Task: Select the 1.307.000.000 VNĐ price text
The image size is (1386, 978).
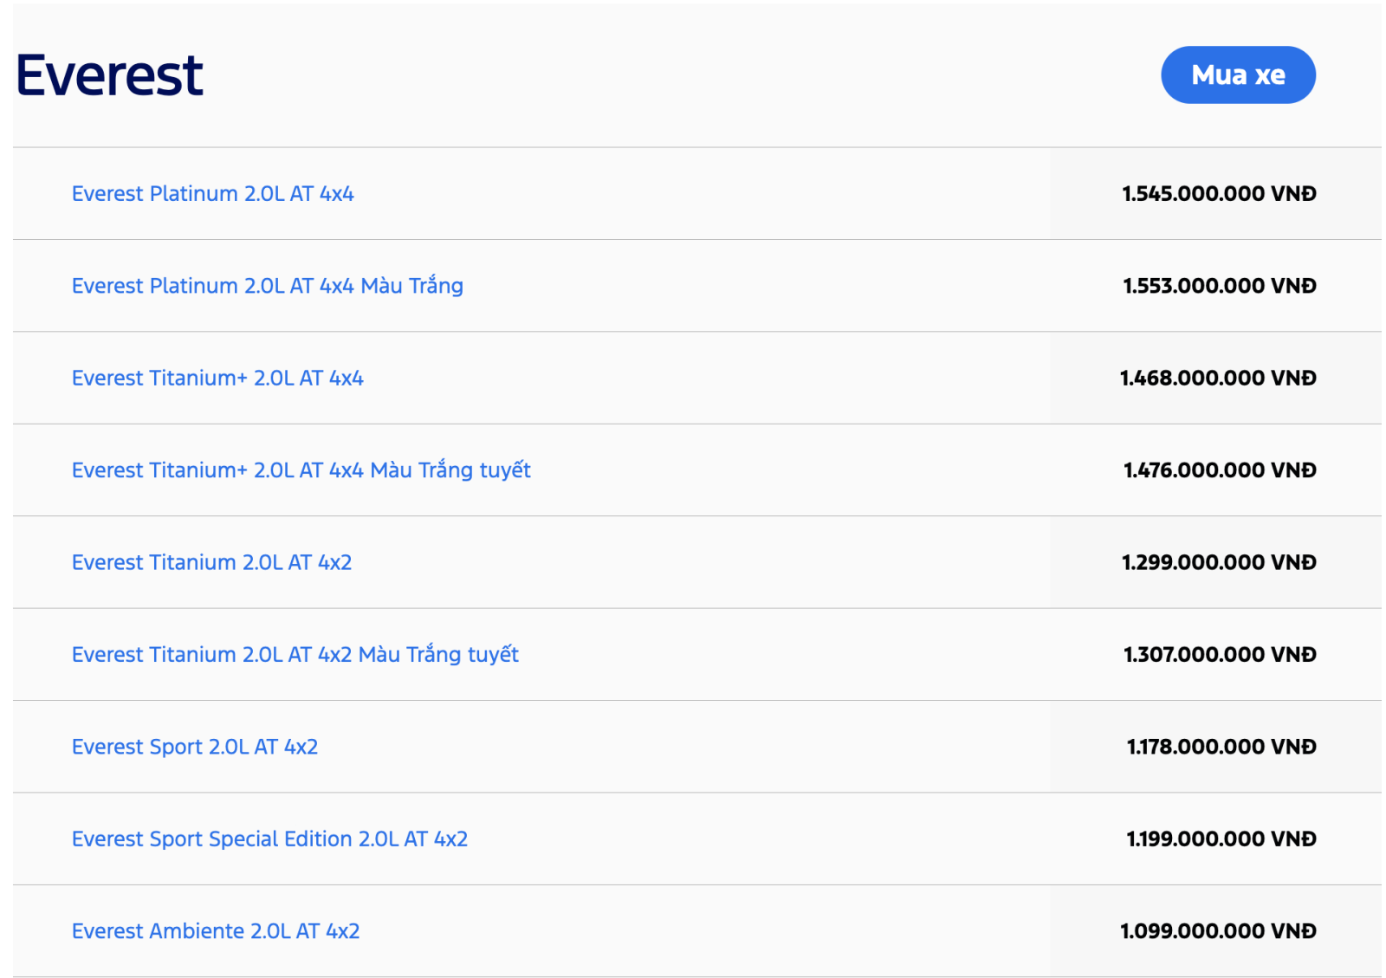Action: (x=1220, y=655)
